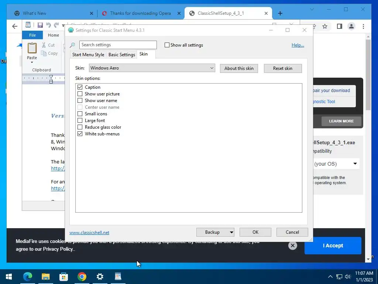378x284 pixels.
Task: Open a new Chrome tab with plus
Action: tap(280, 14)
